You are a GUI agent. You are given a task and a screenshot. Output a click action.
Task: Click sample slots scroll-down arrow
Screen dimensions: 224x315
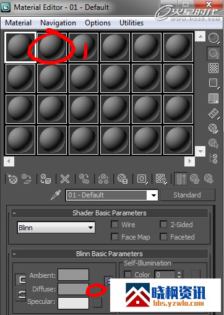coord(200,151)
